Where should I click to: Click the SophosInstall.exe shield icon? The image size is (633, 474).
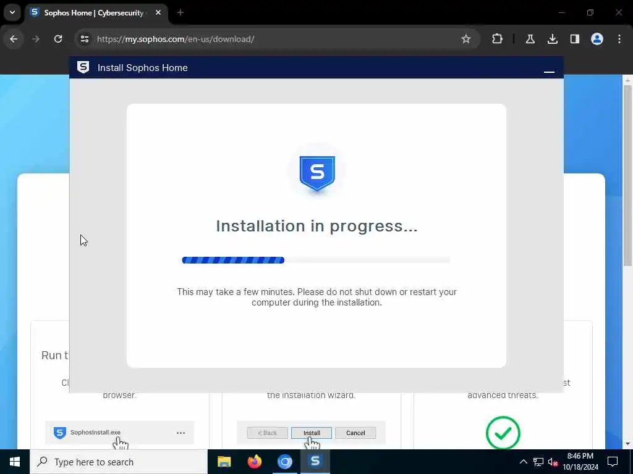click(60, 433)
